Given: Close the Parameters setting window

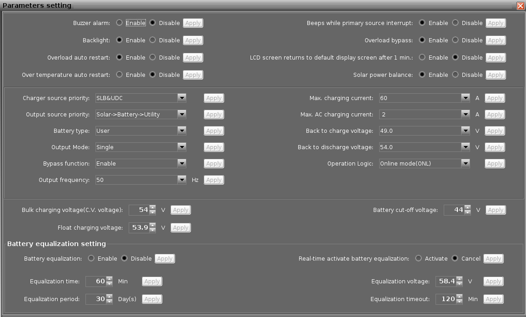Looking at the screenshot, I should (520, 6).
